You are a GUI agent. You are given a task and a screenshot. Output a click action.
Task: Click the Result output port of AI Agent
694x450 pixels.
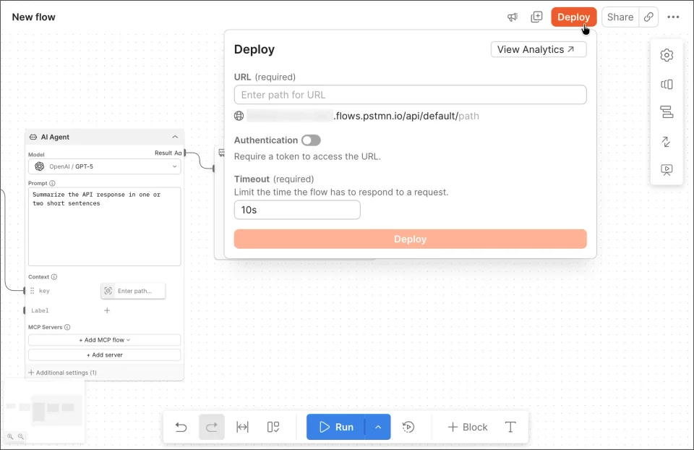[x=185, y=153]
